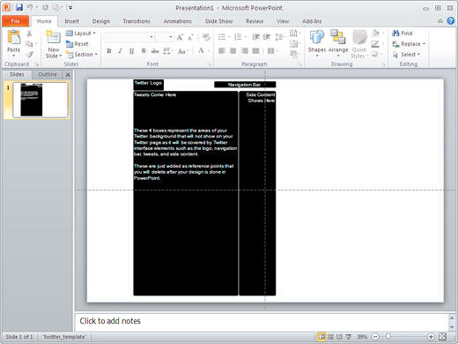Clear all formatting icon in Font group
The height and width of the screenshot is (344, 458).
tap(206, 37)
